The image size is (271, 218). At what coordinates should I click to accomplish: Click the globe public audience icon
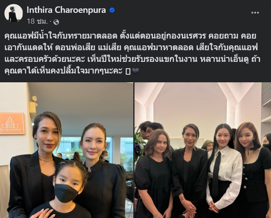pyautogui.click(x=56, y=22)
